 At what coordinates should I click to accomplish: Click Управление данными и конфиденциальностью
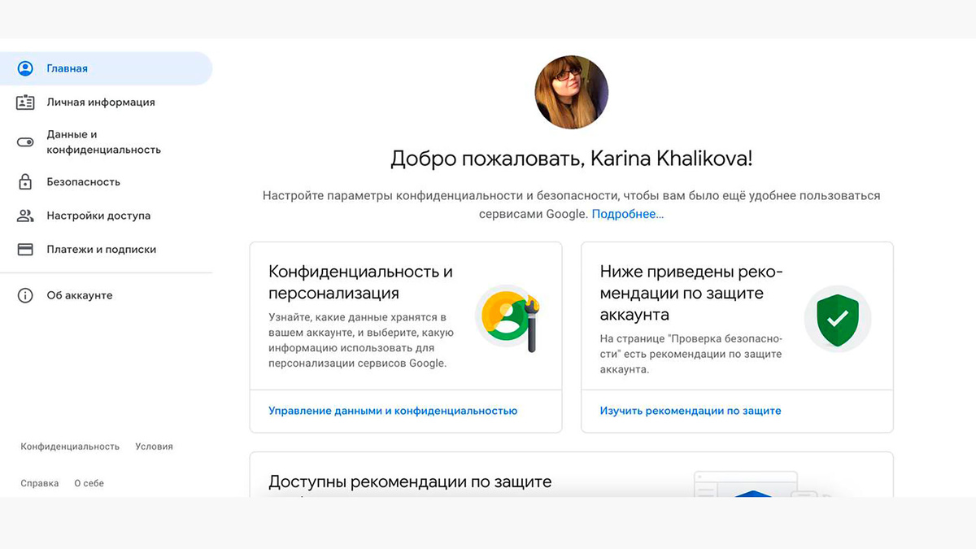coord(394,411)
